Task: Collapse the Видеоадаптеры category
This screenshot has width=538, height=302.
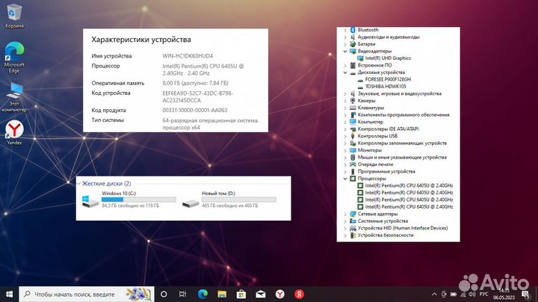Action: (x=345, y=51)
